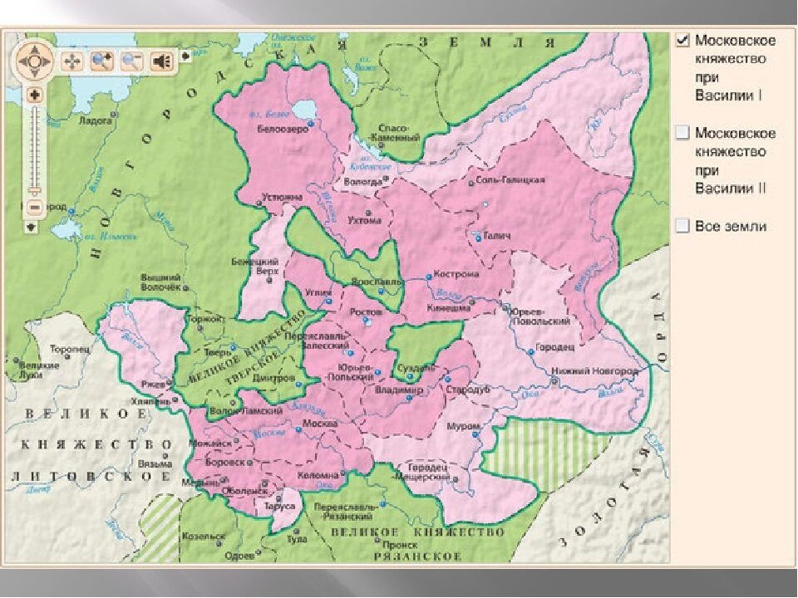The image size is (798, 598).
Task: Uncheck Московское княжество при Василии I
Action: click(x=682, y=41)
